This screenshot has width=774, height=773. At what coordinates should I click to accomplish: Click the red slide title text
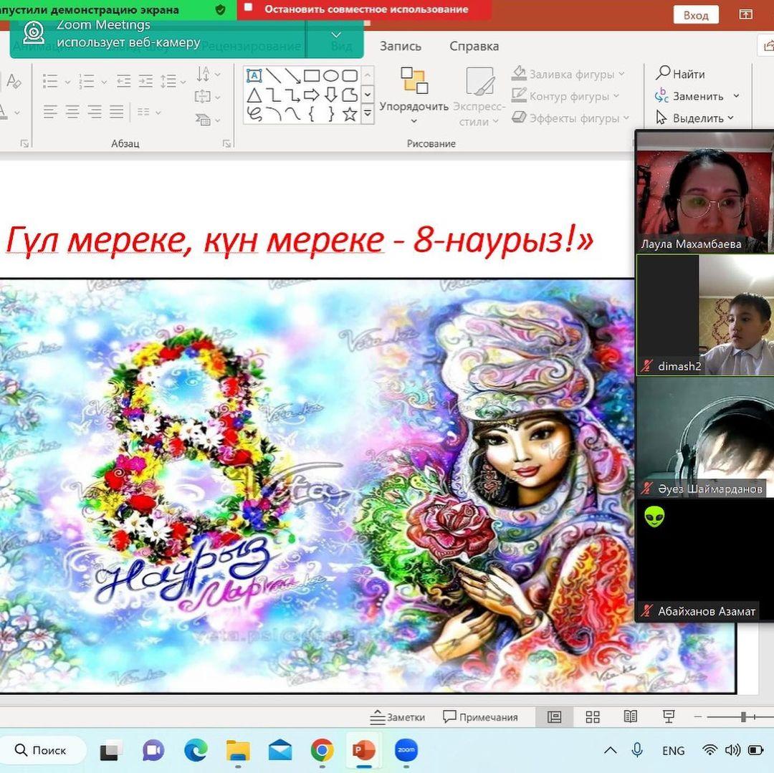(x=299, y=240)
